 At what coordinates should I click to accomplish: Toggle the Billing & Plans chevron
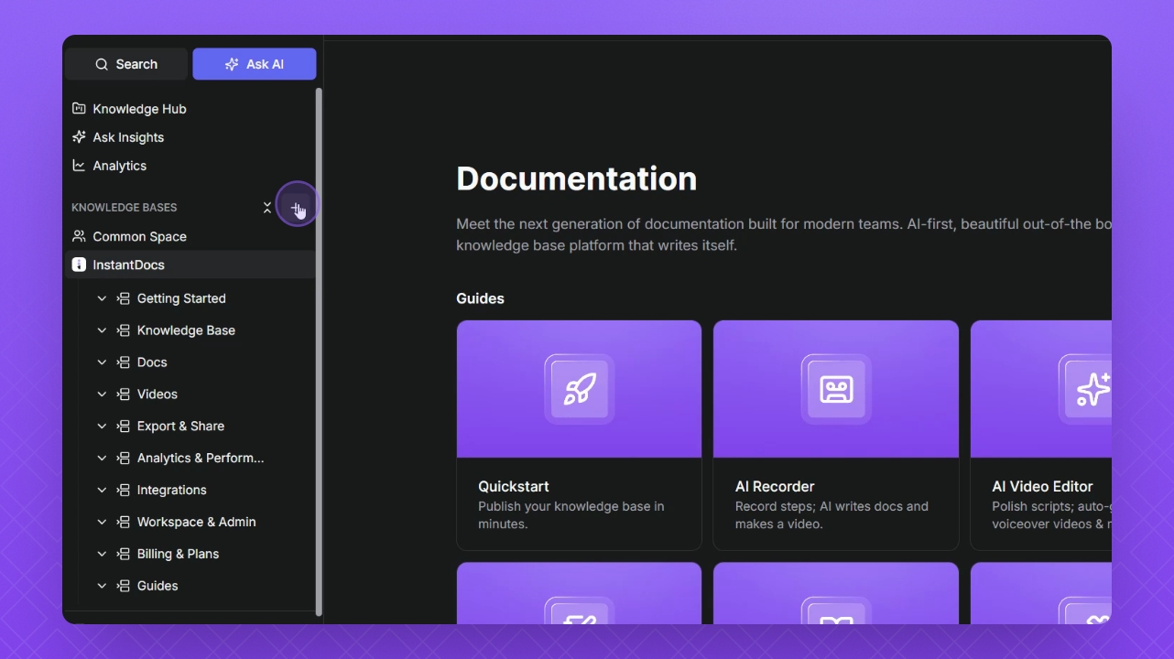(102, 555)
